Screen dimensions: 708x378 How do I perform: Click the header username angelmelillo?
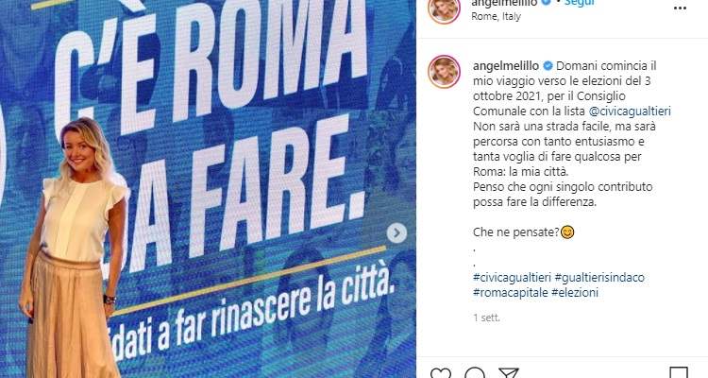(504, 3)
